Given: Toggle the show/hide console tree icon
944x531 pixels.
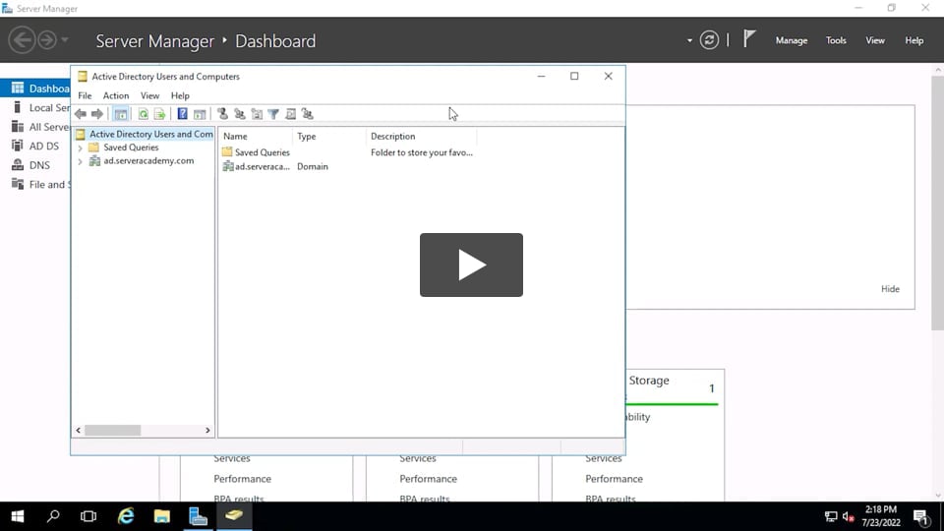Looking at the screenshot, I should [121, 114].
